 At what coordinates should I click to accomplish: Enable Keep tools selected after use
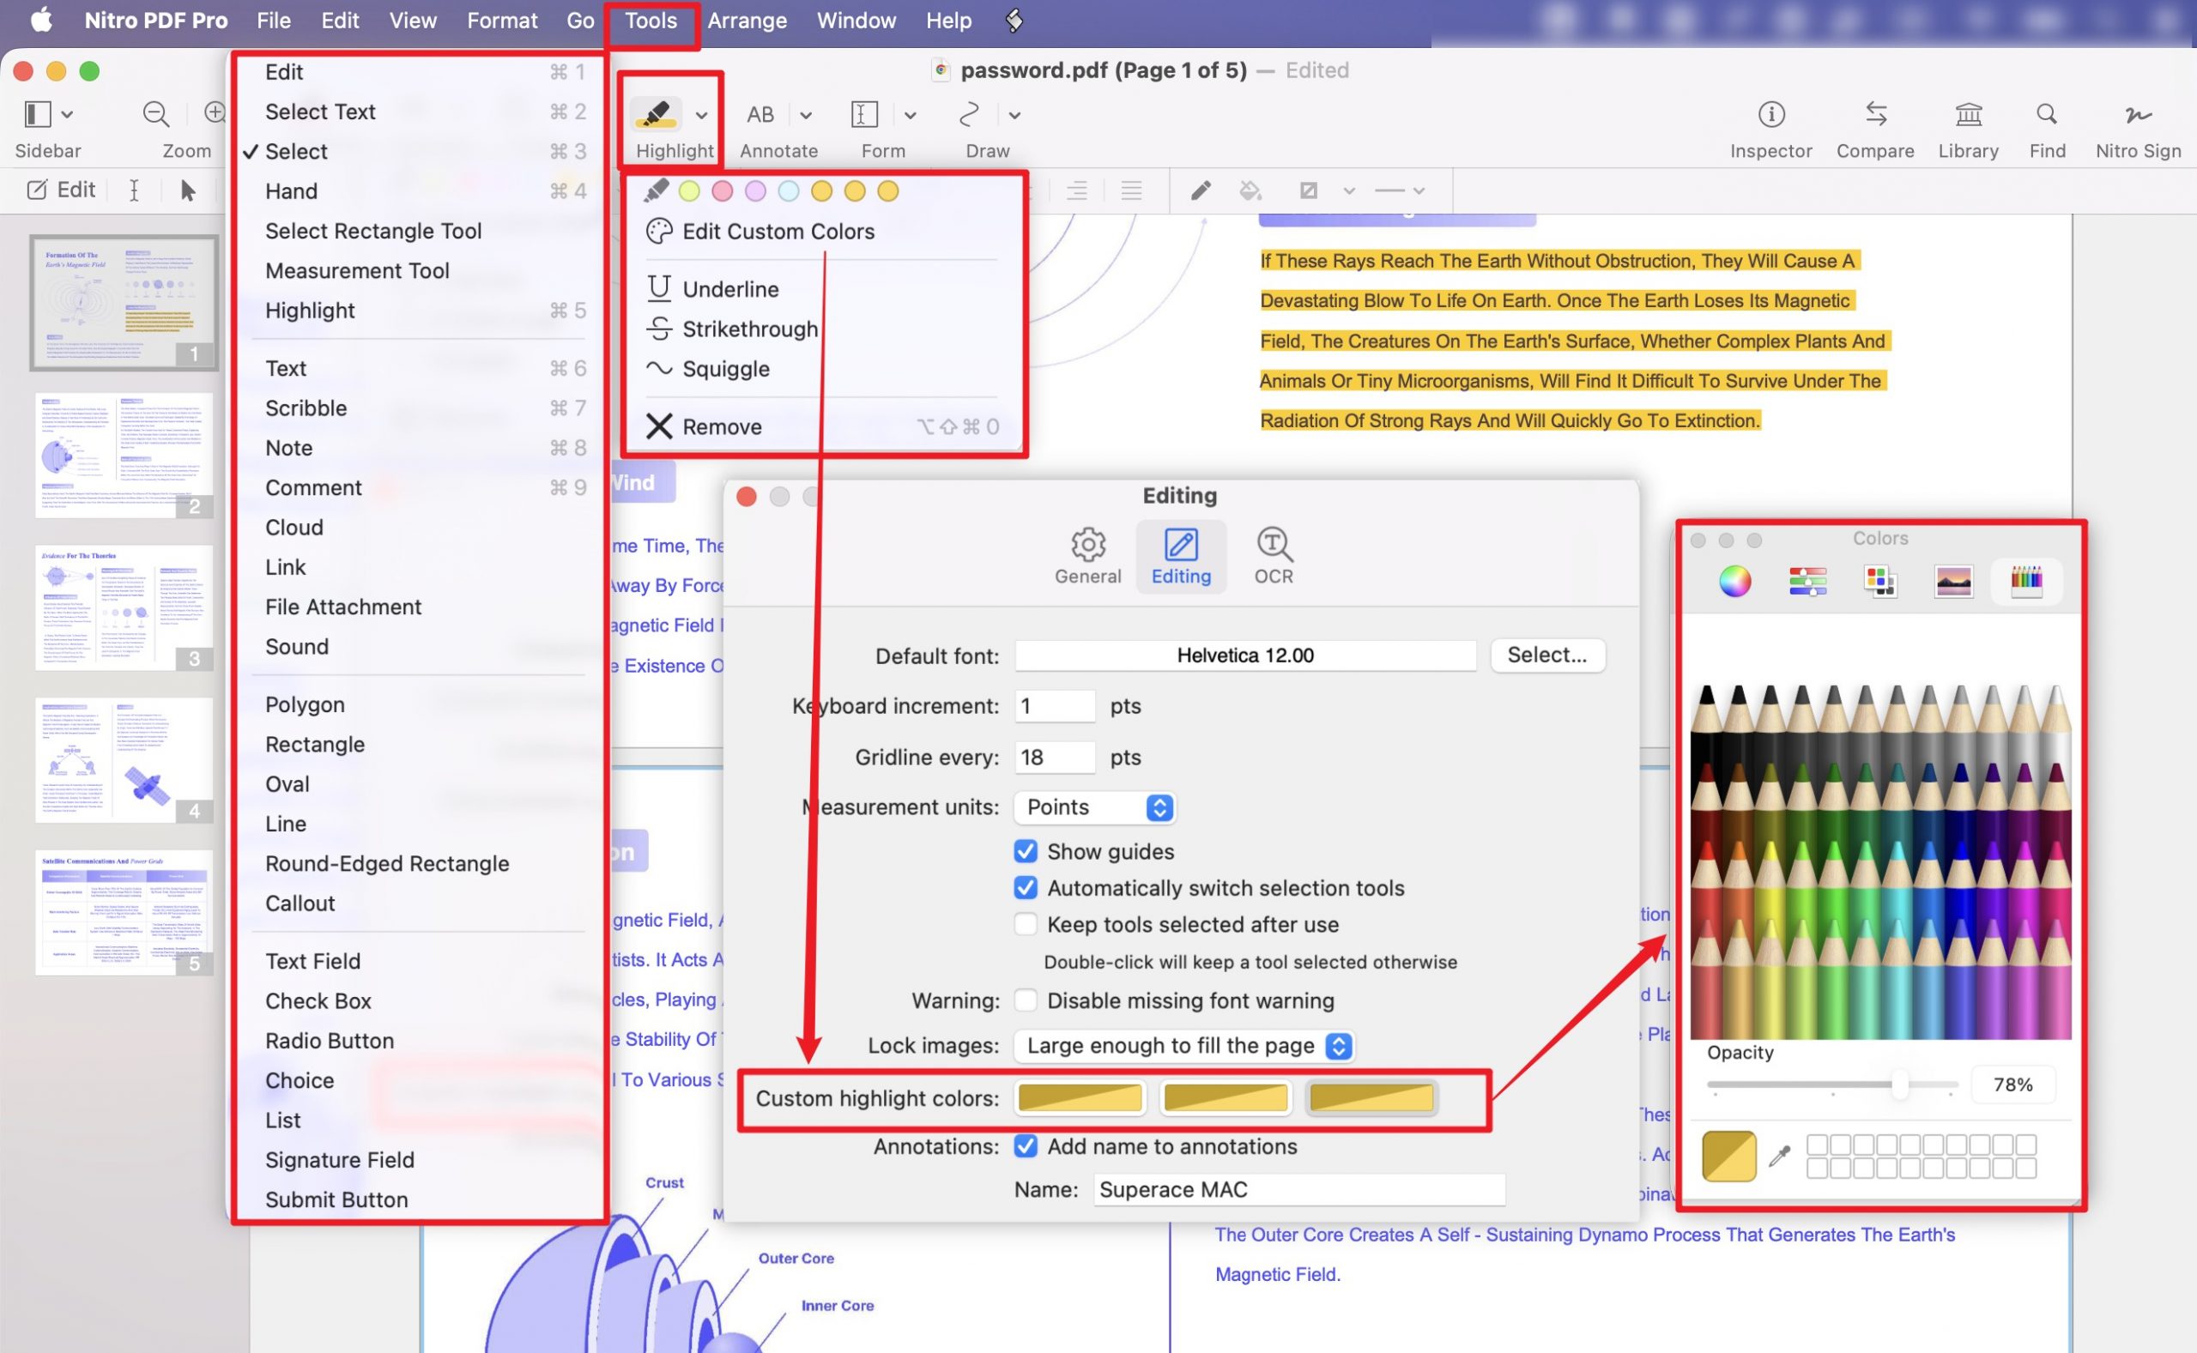[x=1025, y=924]
